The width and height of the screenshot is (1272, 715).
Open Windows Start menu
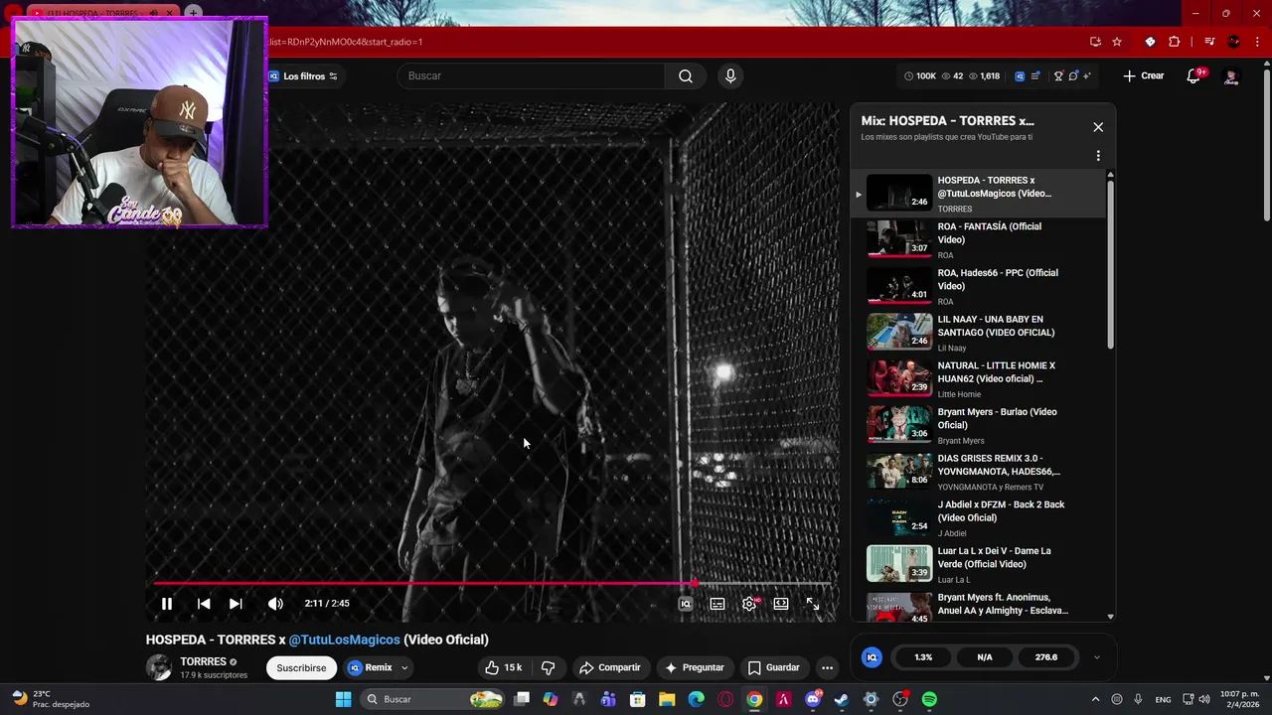[343, 699]
